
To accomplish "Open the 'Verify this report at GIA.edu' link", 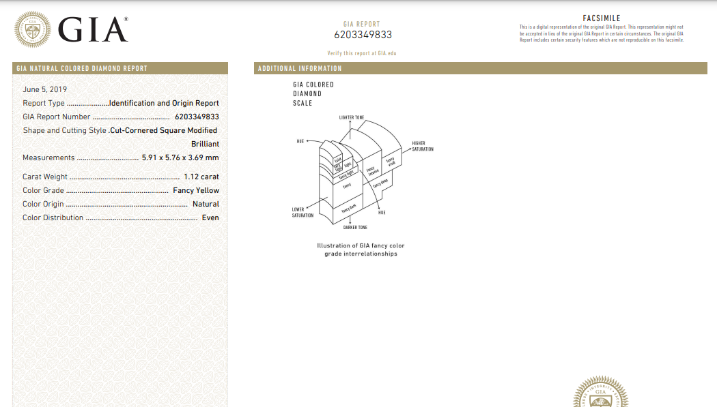I will pos(362,53).
